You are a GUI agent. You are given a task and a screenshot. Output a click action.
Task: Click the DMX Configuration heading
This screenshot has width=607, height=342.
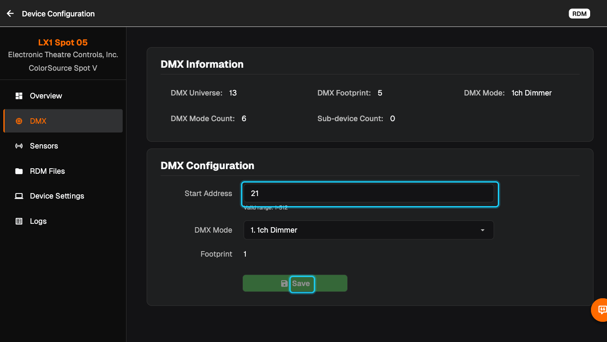click(x=207, y=166)
